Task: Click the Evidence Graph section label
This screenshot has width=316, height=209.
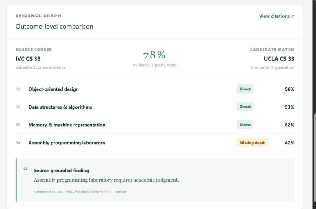Action: click(x=38, y=16)
